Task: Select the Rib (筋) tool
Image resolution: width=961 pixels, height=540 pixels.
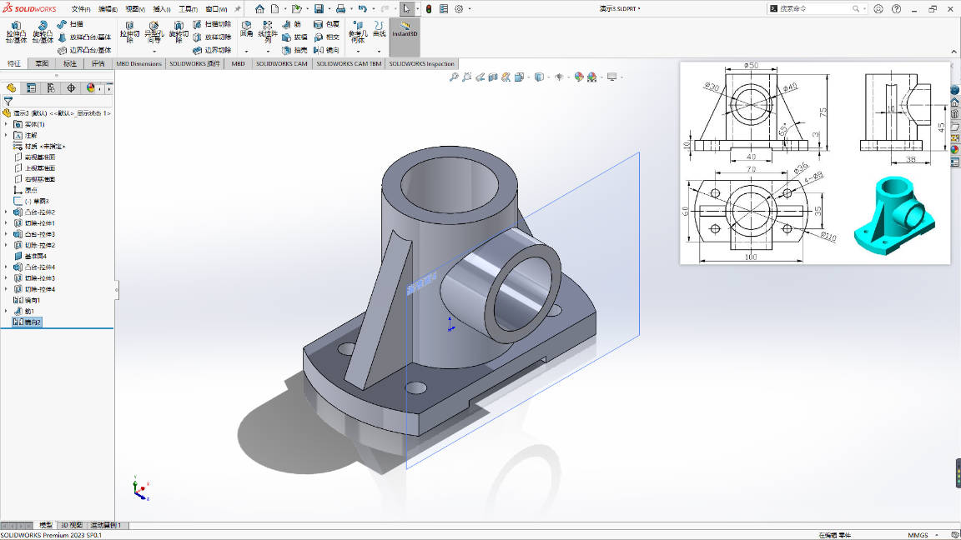Action: tap(291, 24)
